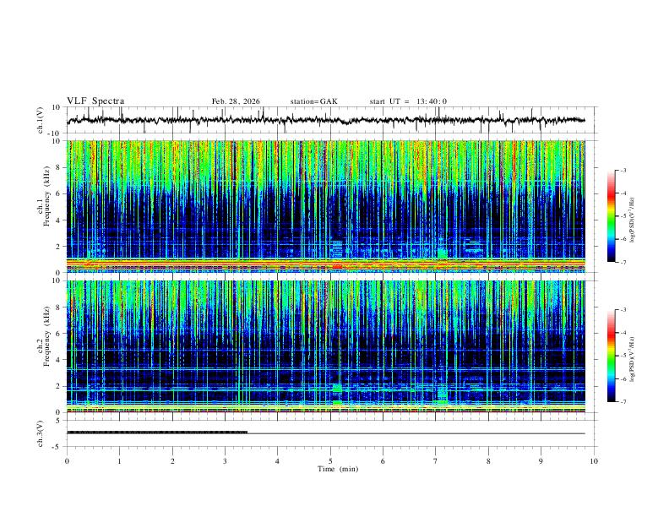The height and width of the screenshot is (517, 669).
Task: Click the ch.2 PSD color scale bar
Action: pos(612,356)
